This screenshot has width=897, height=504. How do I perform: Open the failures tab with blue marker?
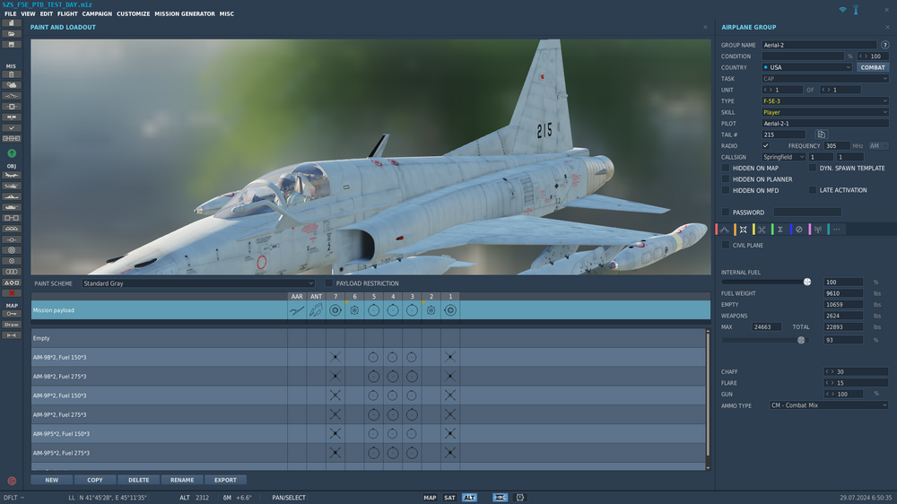coord(799,230)
